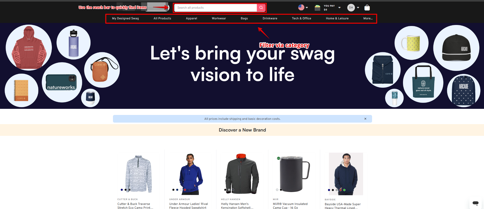The height and width of the screenshot is (209, 484).
Task: Expand the DA account dropdown arrow
Action: pos(358,8)
